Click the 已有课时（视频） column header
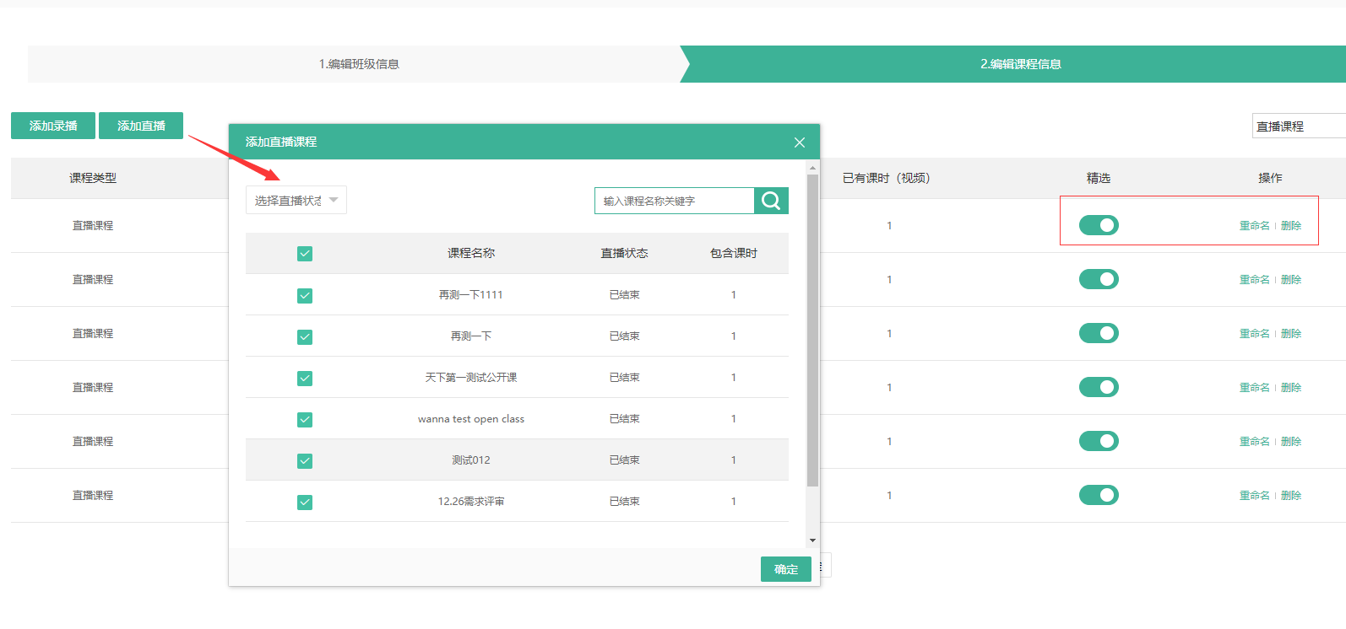Screen dimensions: 1346x629 coord(887,178)
